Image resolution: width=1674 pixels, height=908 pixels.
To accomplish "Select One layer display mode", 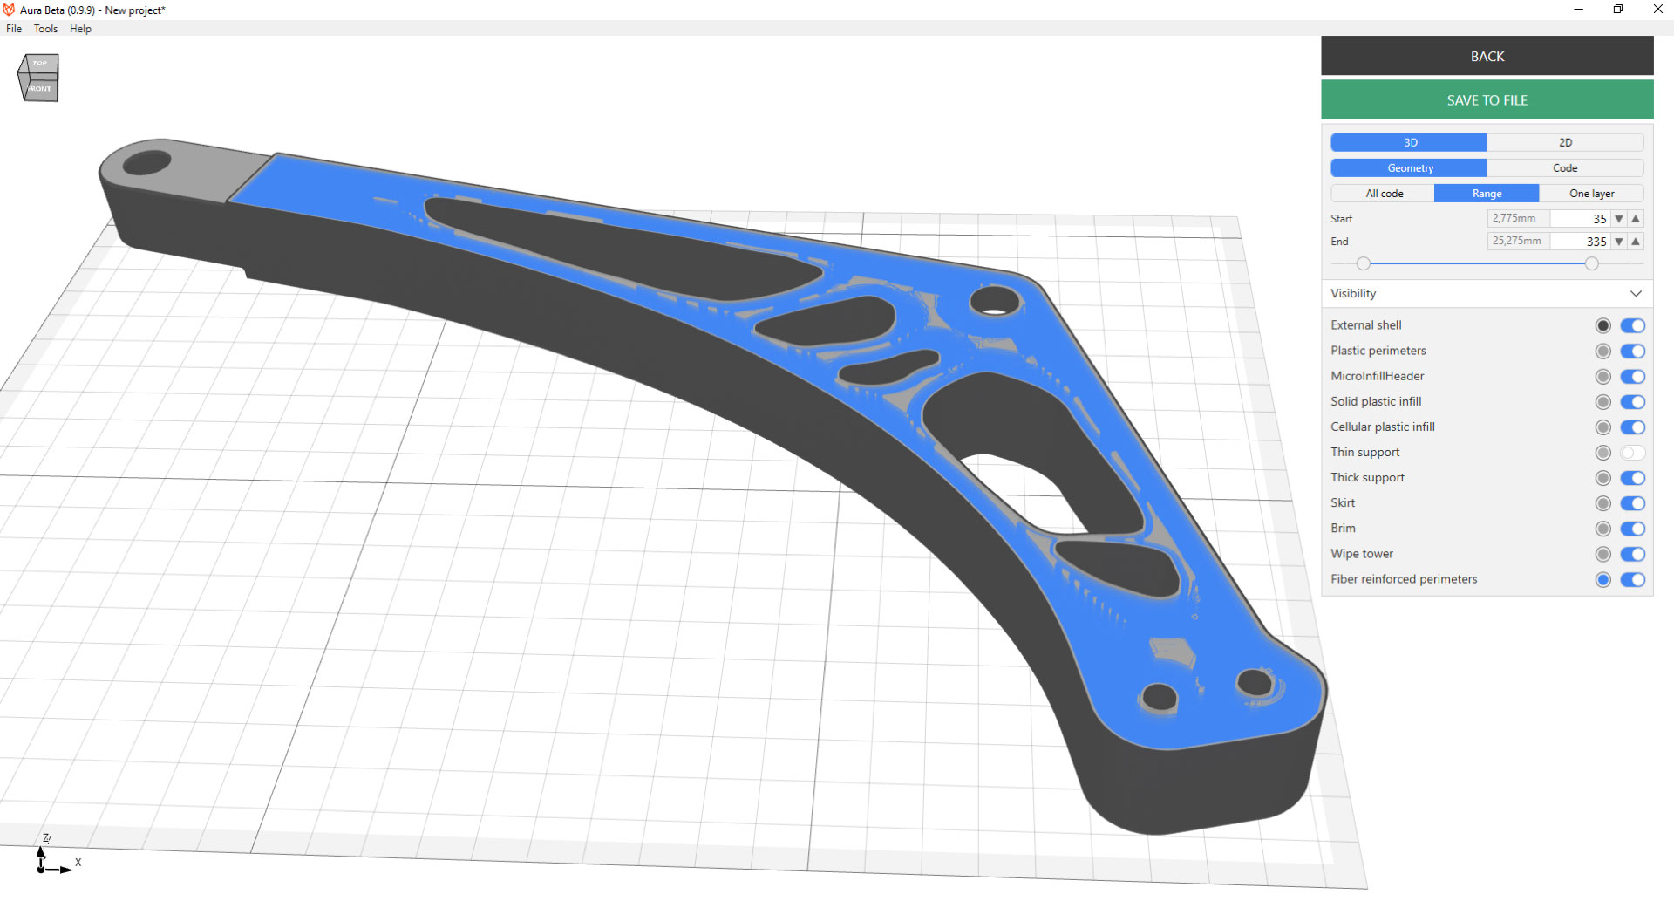I will point(1592,193).
